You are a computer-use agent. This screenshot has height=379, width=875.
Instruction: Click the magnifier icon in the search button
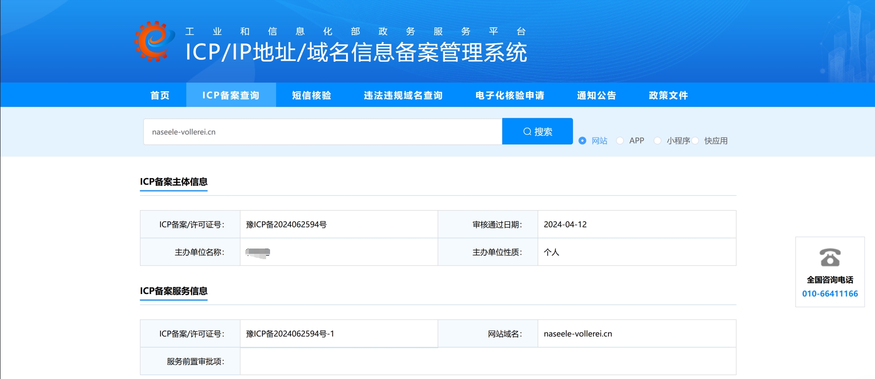point(527,132)
